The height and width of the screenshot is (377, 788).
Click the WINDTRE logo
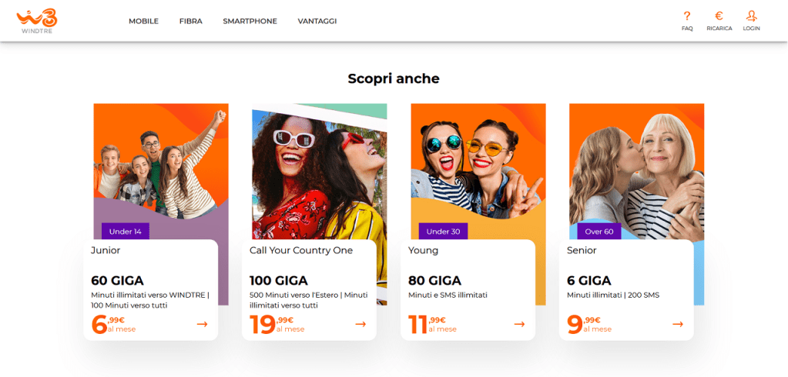[38, 20]
